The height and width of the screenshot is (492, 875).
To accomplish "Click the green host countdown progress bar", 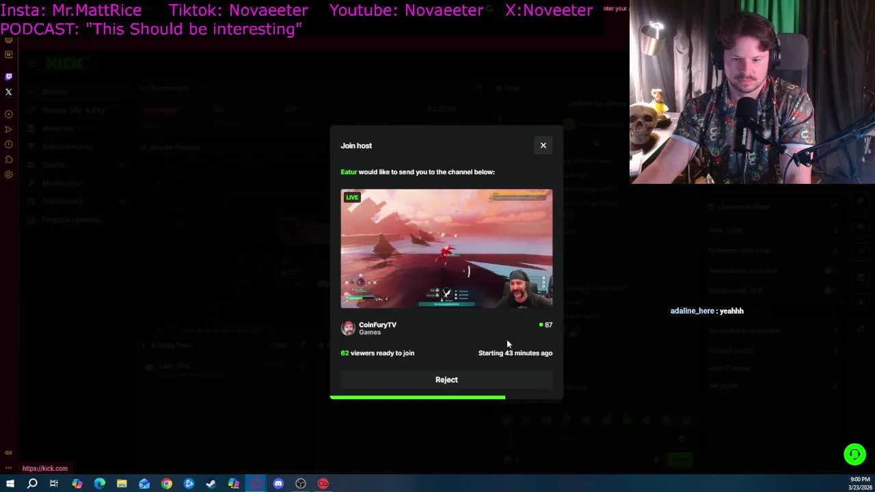I will (418, 397).
